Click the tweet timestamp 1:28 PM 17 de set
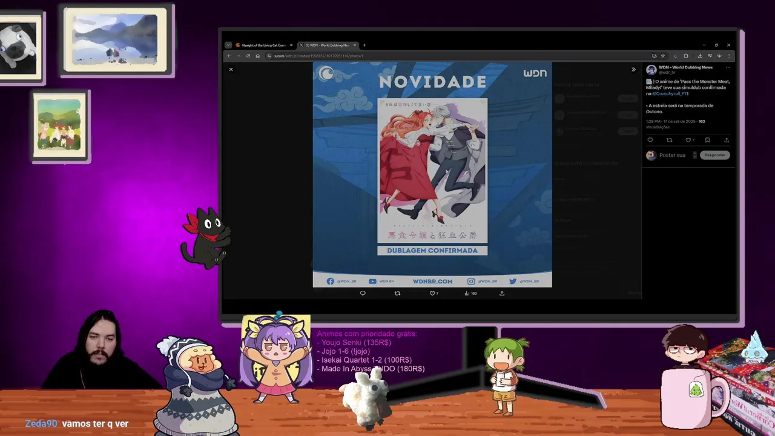This screenshot has width=775, height=436. pos(671,121)
